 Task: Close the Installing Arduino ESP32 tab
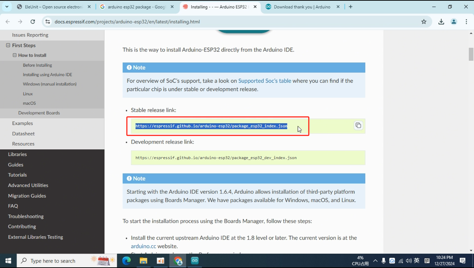(x=255, y=7)
